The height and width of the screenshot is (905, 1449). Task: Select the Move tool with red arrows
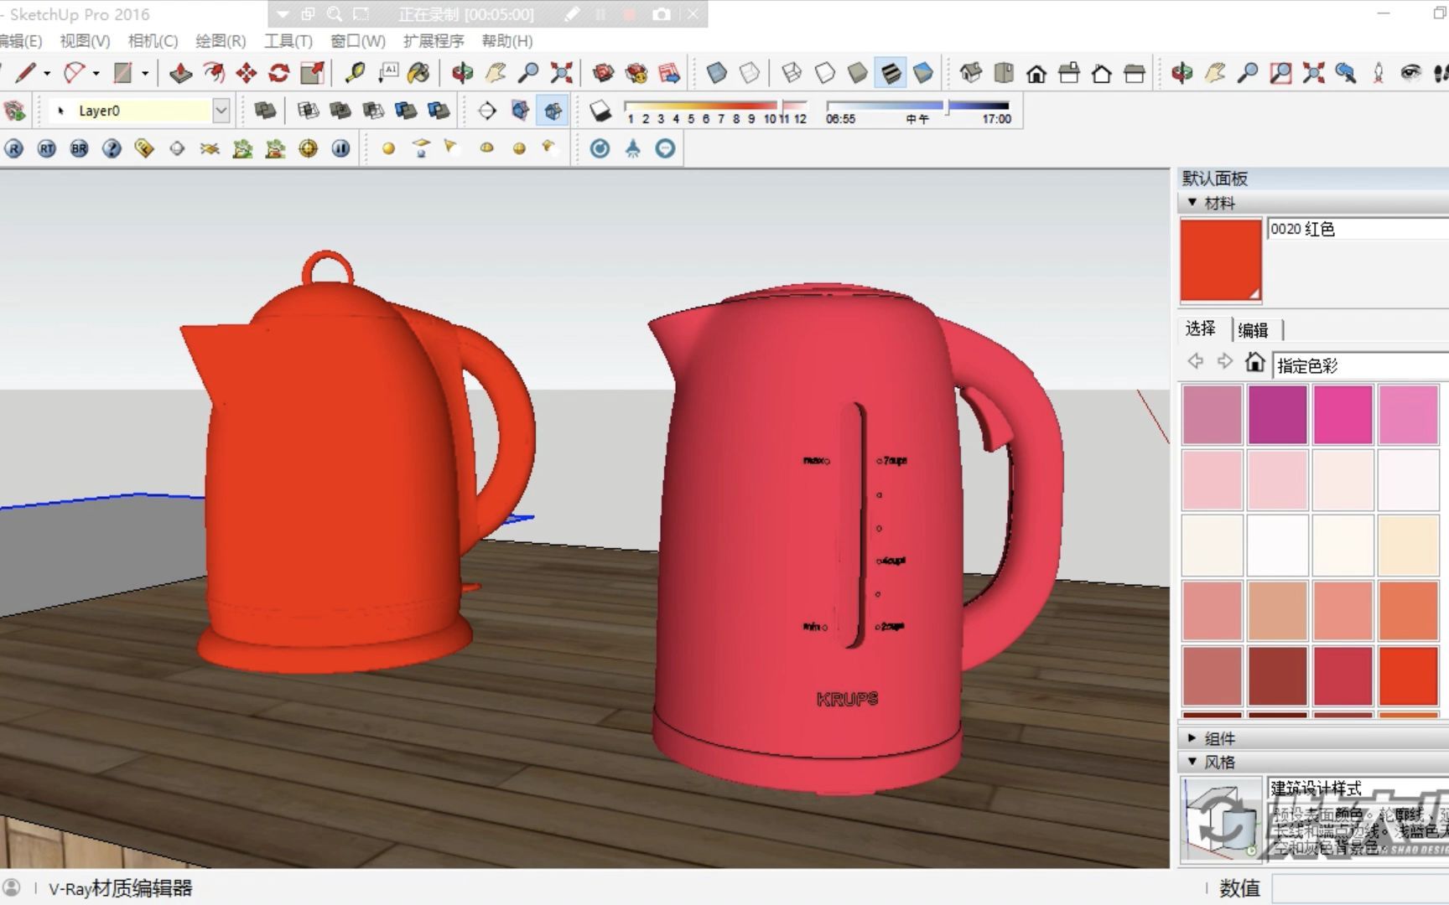(x=246, y=74)
